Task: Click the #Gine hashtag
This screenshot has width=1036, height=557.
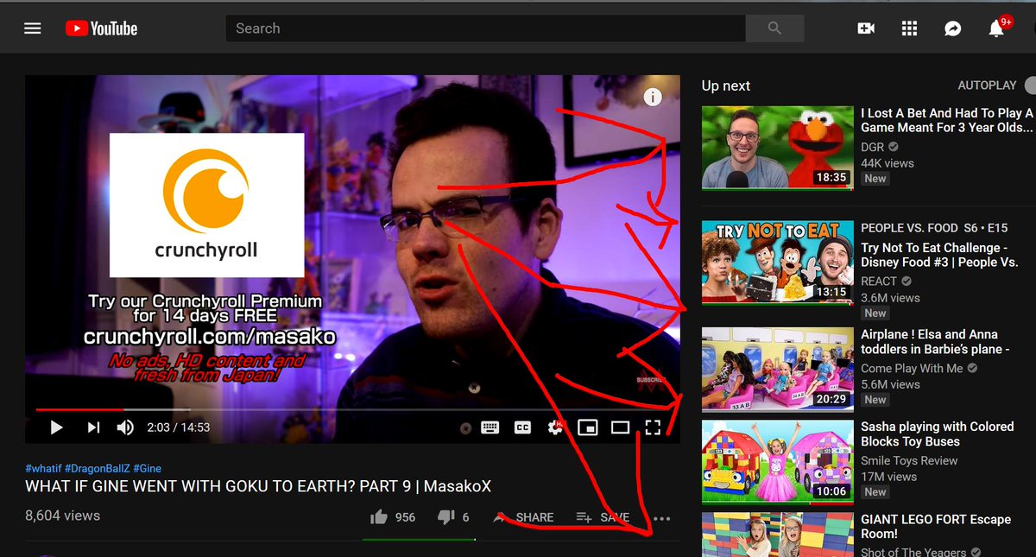Action: pyautogui.click(x=148, y=467)
